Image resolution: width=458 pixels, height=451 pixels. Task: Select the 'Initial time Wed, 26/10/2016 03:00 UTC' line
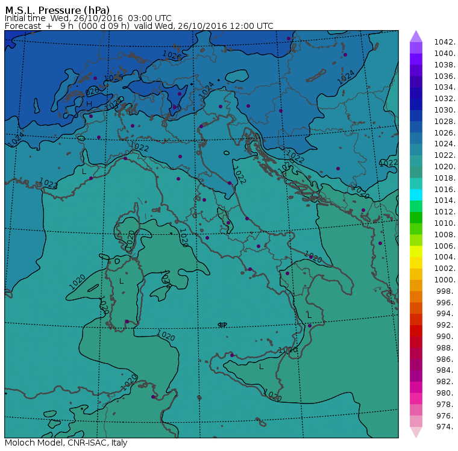[88, 18]
